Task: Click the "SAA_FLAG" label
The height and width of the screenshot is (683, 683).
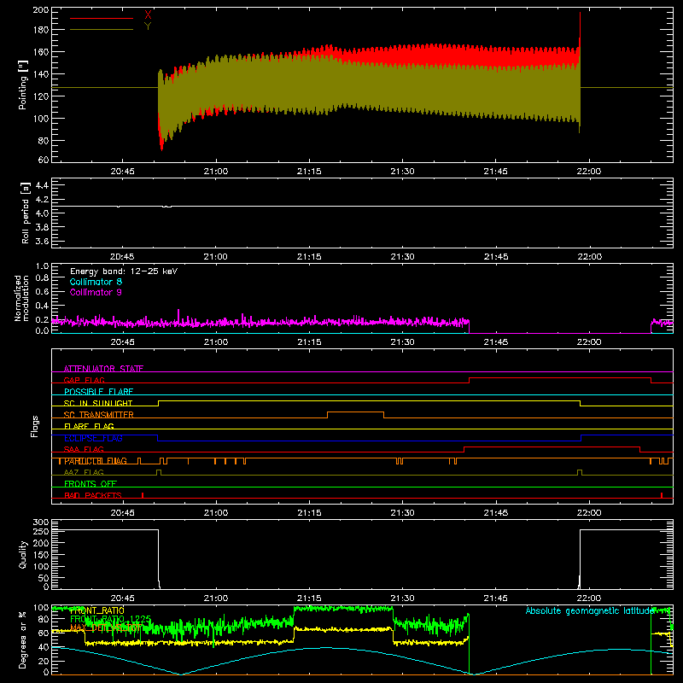Action: [x=84, y=450]
